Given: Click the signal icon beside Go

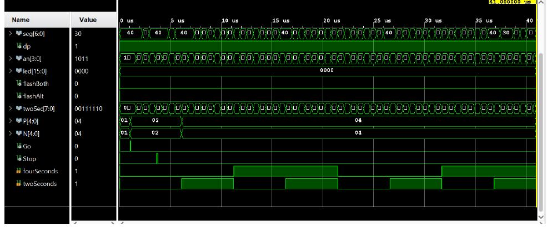Looking at the screenshot, I should [x=19, y=146].
